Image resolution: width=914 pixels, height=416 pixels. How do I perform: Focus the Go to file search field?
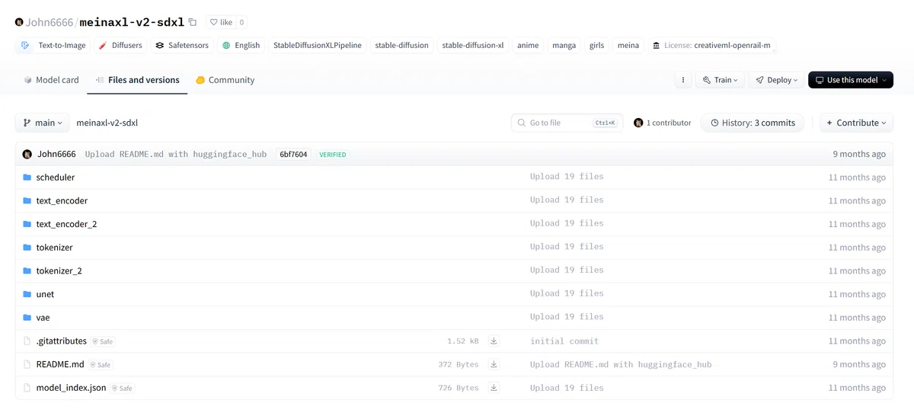click(x=567, y=123)
